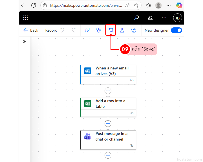The height and width of the screenshot is (162, 203).
Task: Toggle the New designer switch
Action: pos(176,30)
